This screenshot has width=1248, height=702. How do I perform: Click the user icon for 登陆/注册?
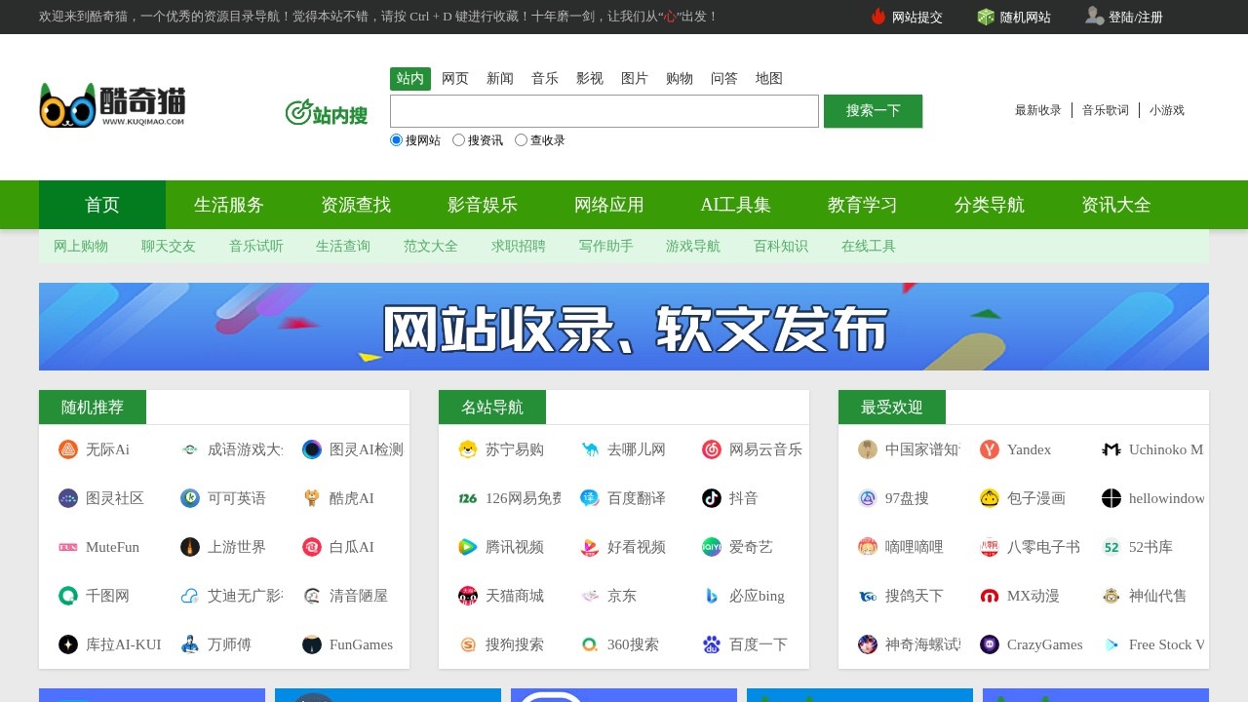click(1094, 16)
